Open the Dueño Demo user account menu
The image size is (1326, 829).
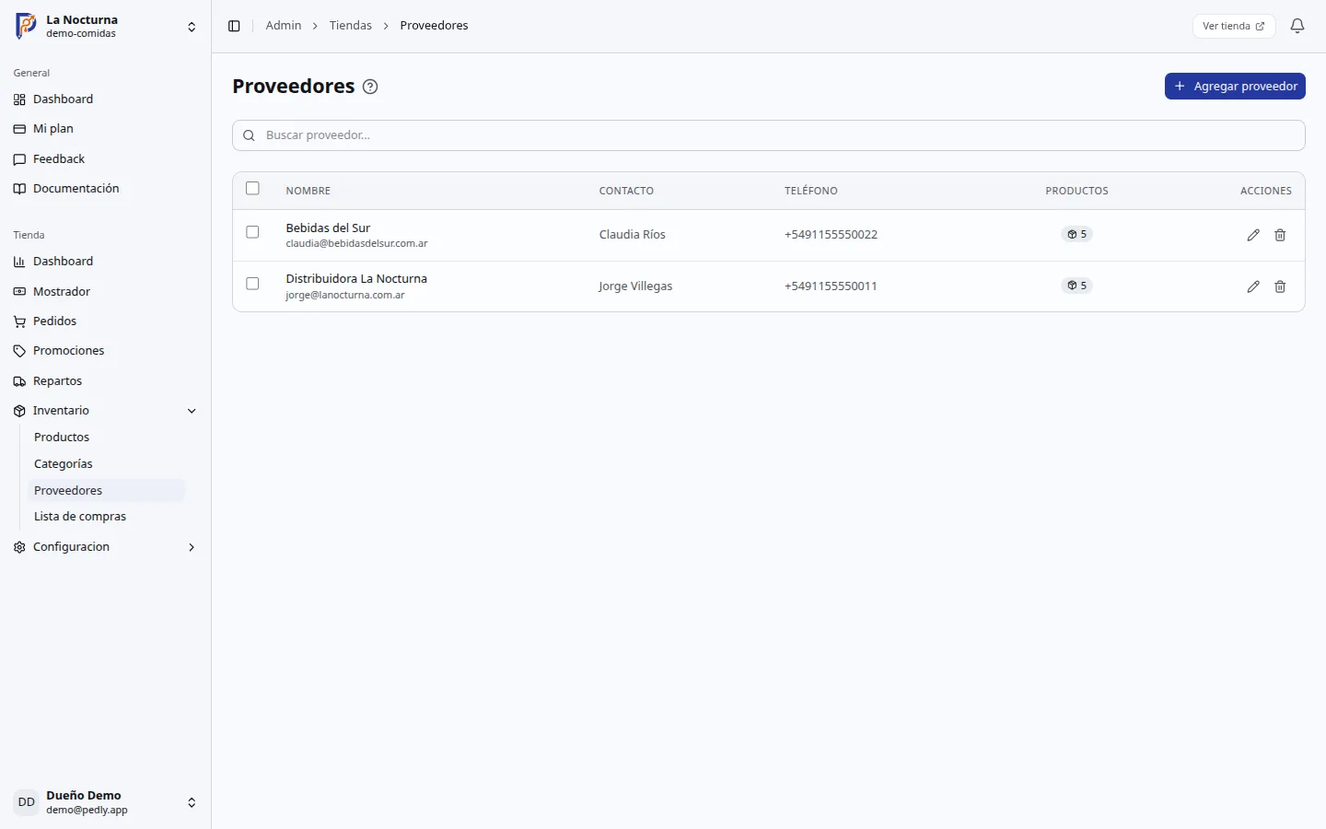pos(105,802)
